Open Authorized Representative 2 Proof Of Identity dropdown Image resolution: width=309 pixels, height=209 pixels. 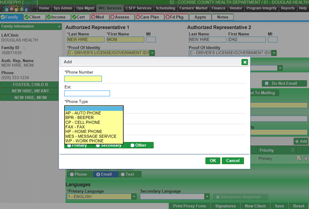[x=274, y=53]
